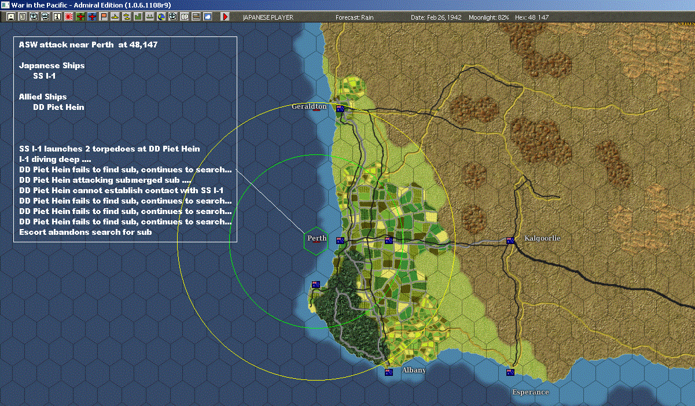Click the fourth toolbar icon with arrows box
Image resolution: width=695 pixels, height=406 pixels.
tap(45, 17)
